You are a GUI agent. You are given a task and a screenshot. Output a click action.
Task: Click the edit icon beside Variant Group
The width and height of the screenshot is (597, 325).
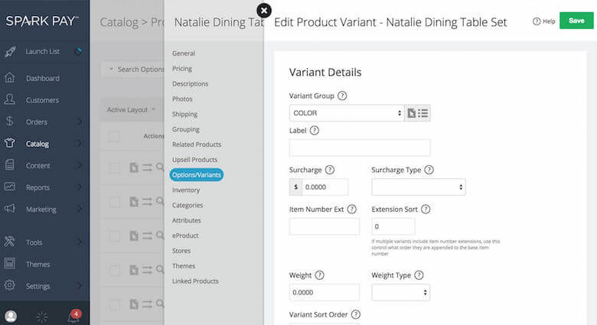click(x=411, y=113)
